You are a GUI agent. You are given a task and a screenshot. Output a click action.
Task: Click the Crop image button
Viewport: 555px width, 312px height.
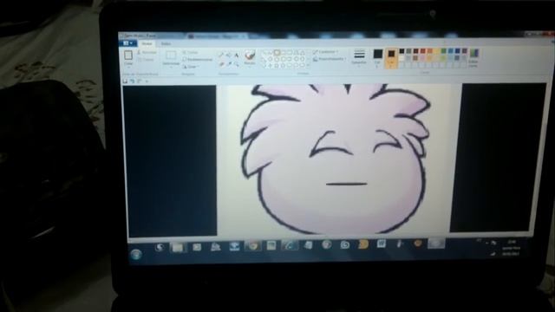pos(190,52)
